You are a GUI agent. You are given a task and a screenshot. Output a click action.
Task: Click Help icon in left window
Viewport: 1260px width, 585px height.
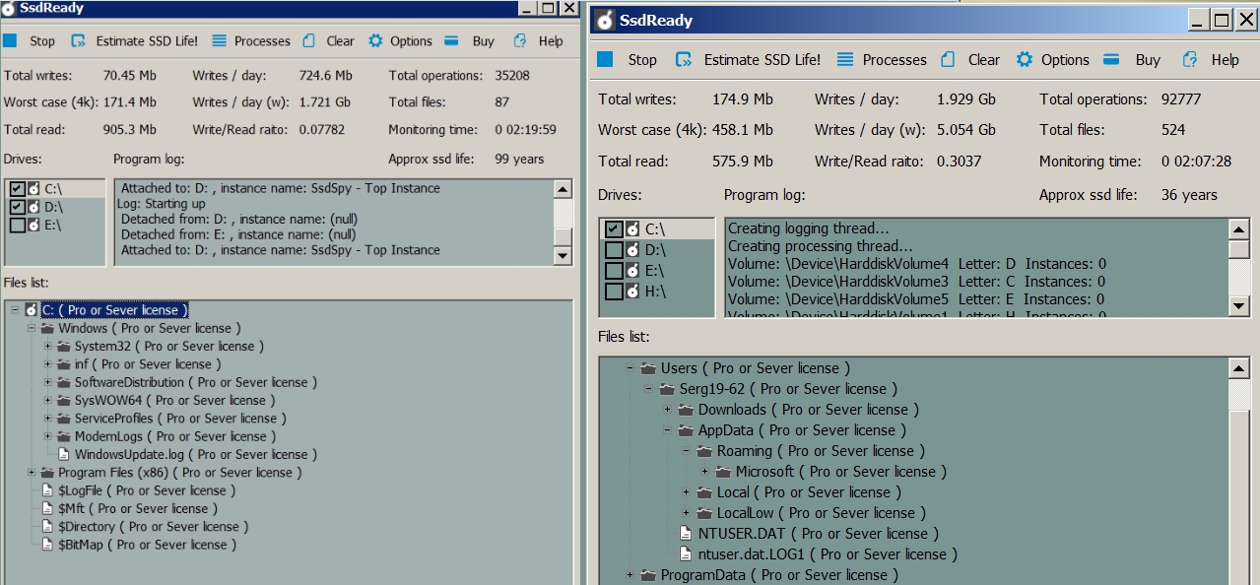(x=519, y=41)
